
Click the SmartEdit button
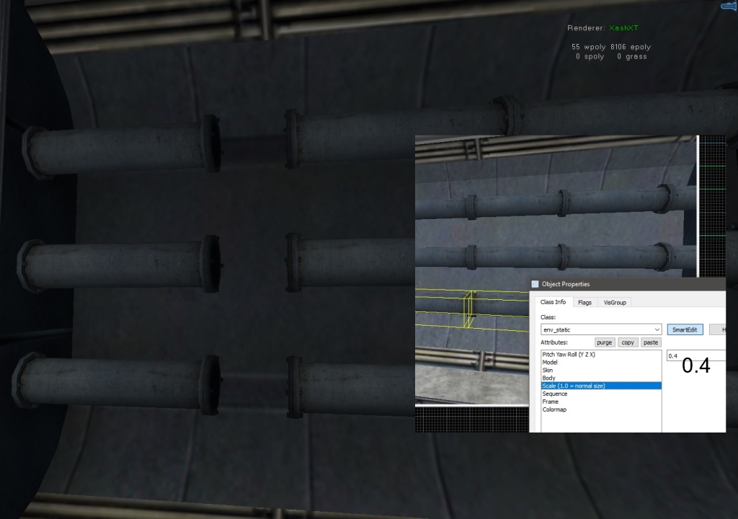pos(685,329)
